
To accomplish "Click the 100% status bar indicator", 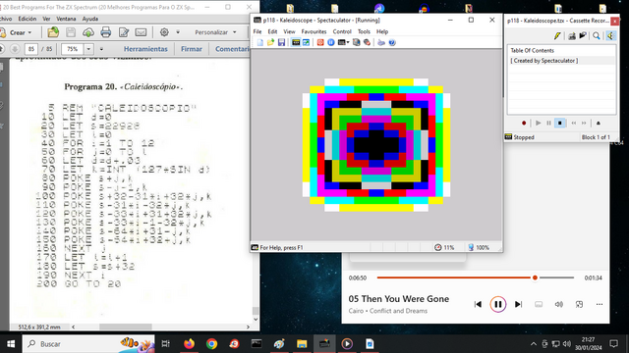I will pos(479,248).
